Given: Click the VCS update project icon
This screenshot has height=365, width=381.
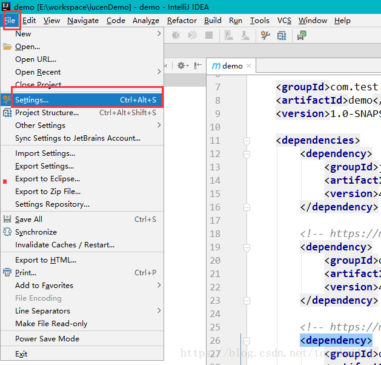Looking at the screenshot, I should (x=228, y=36).
